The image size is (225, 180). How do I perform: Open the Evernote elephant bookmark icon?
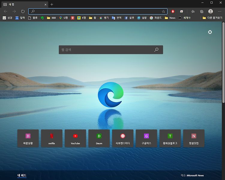(x=42, y=18)
